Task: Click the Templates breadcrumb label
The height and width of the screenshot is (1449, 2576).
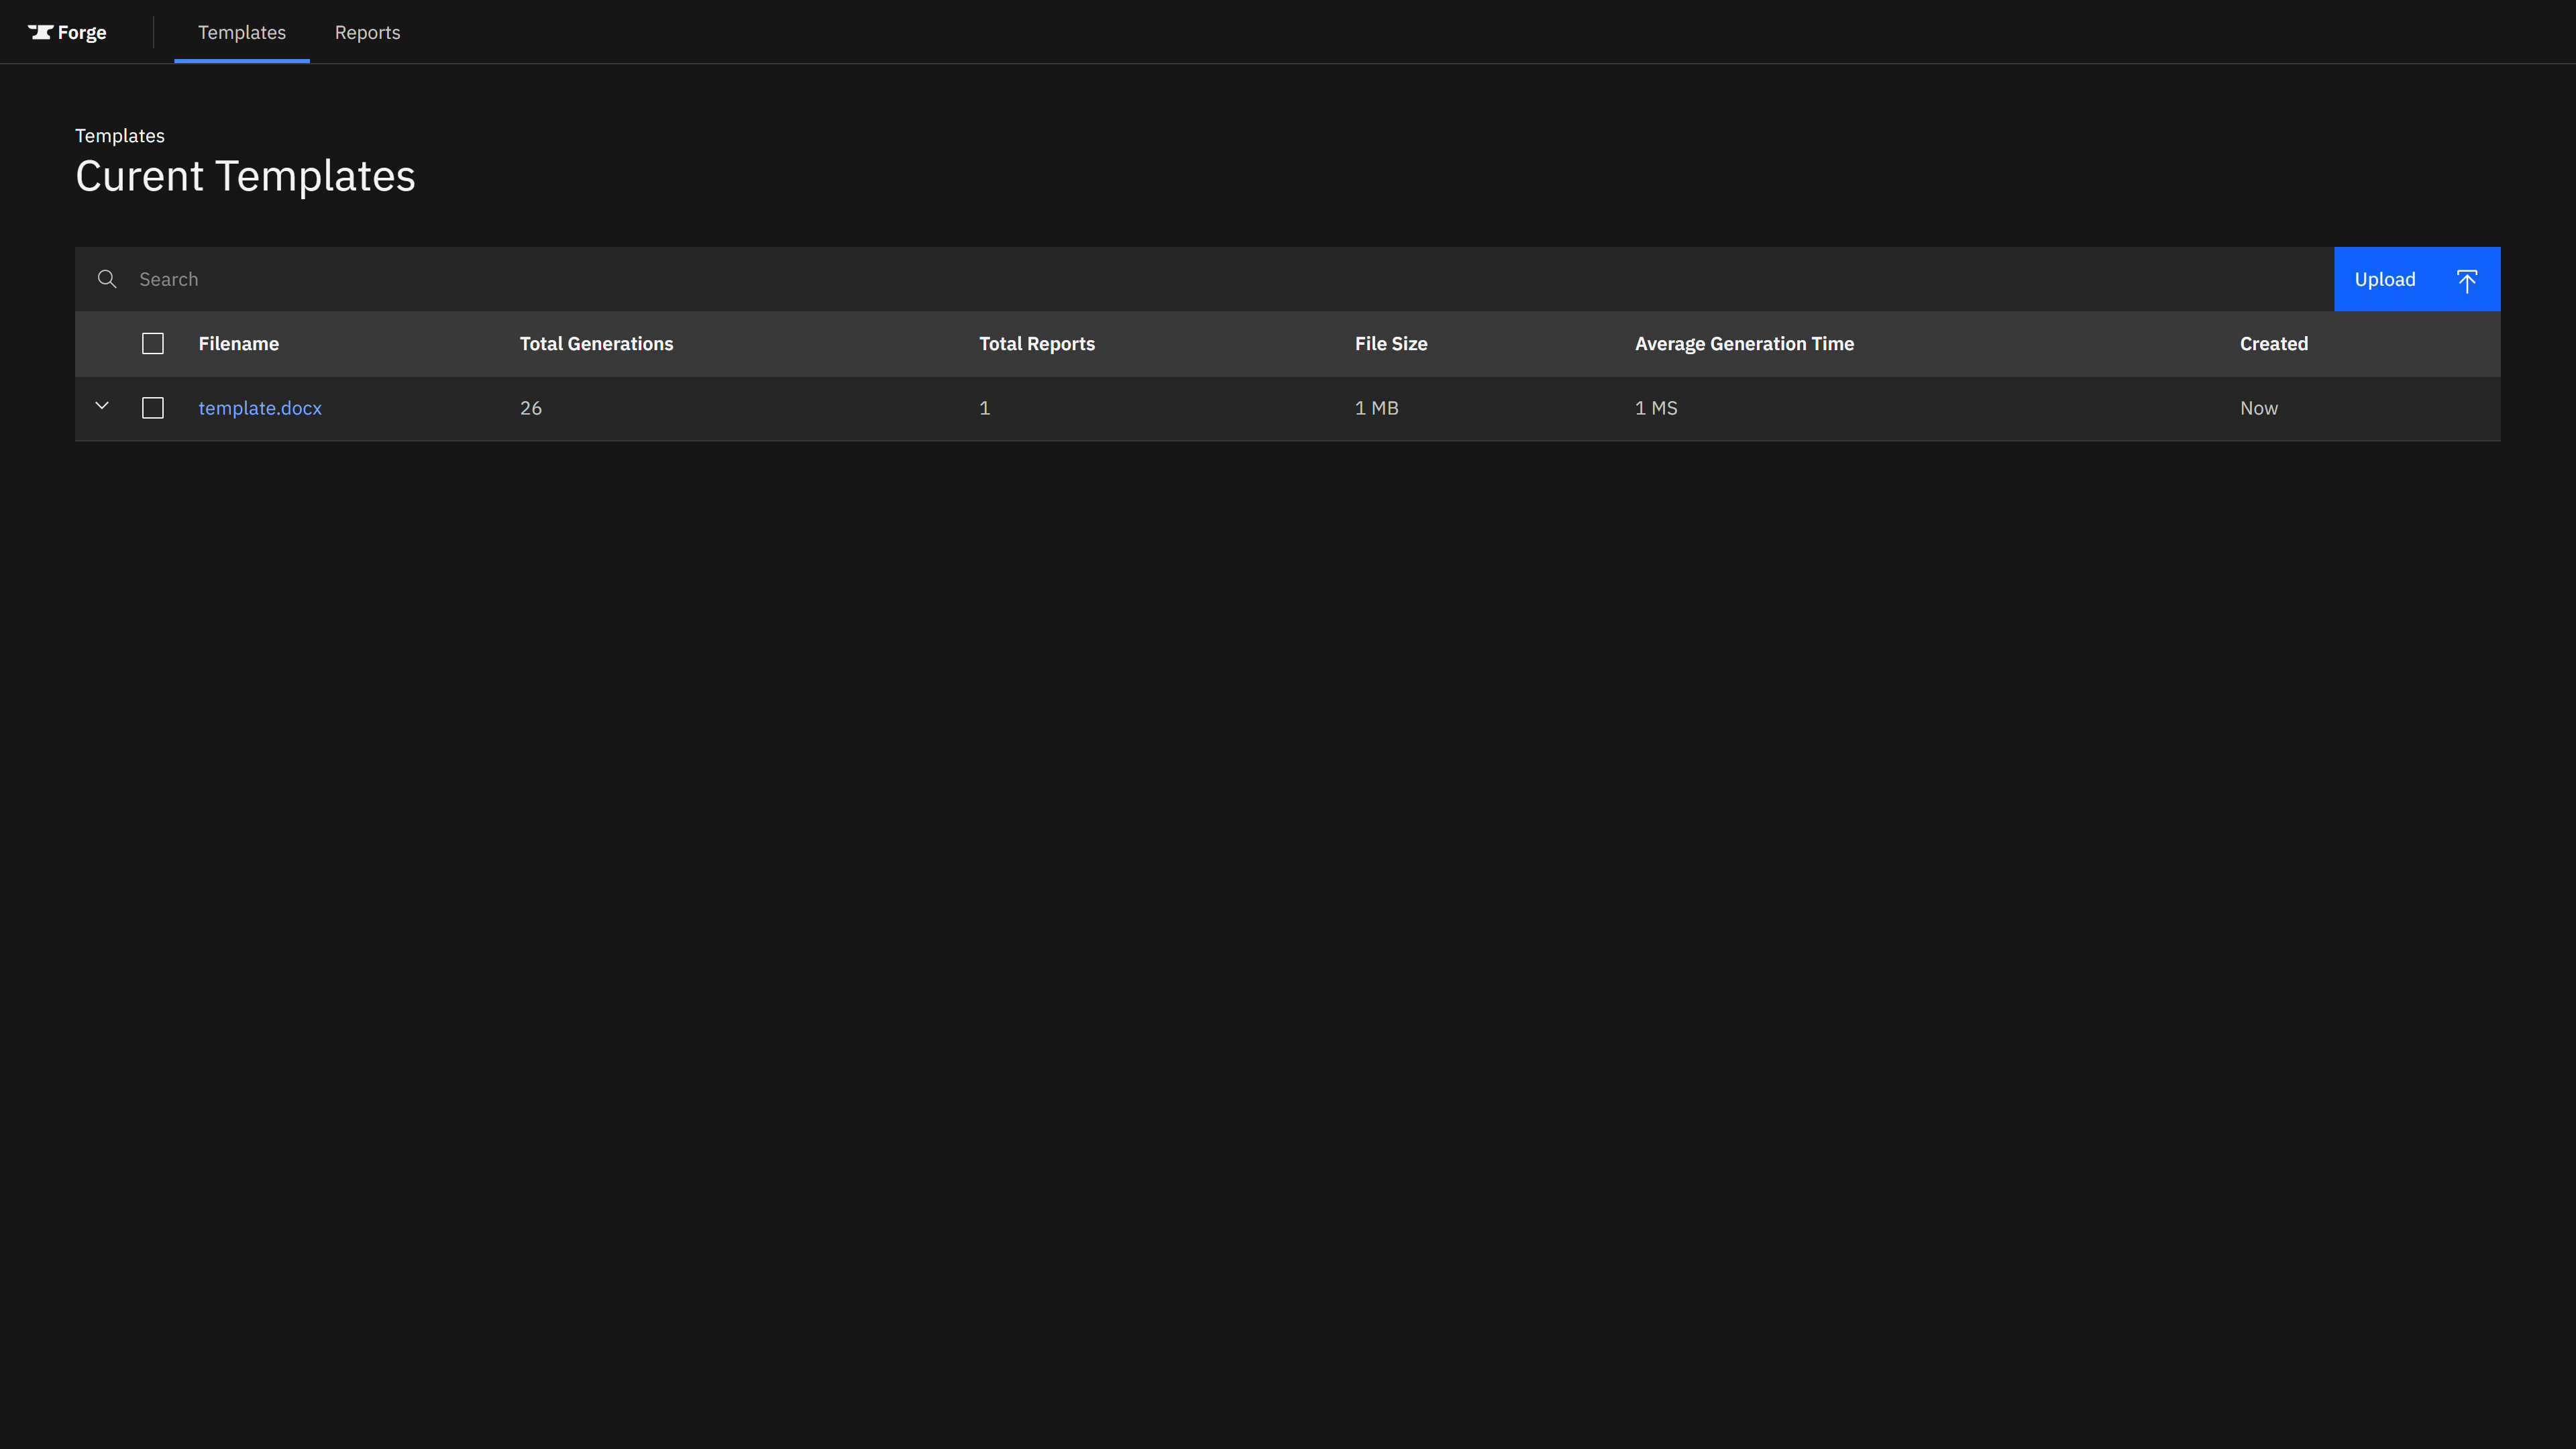Action: (x=120, y=136)
